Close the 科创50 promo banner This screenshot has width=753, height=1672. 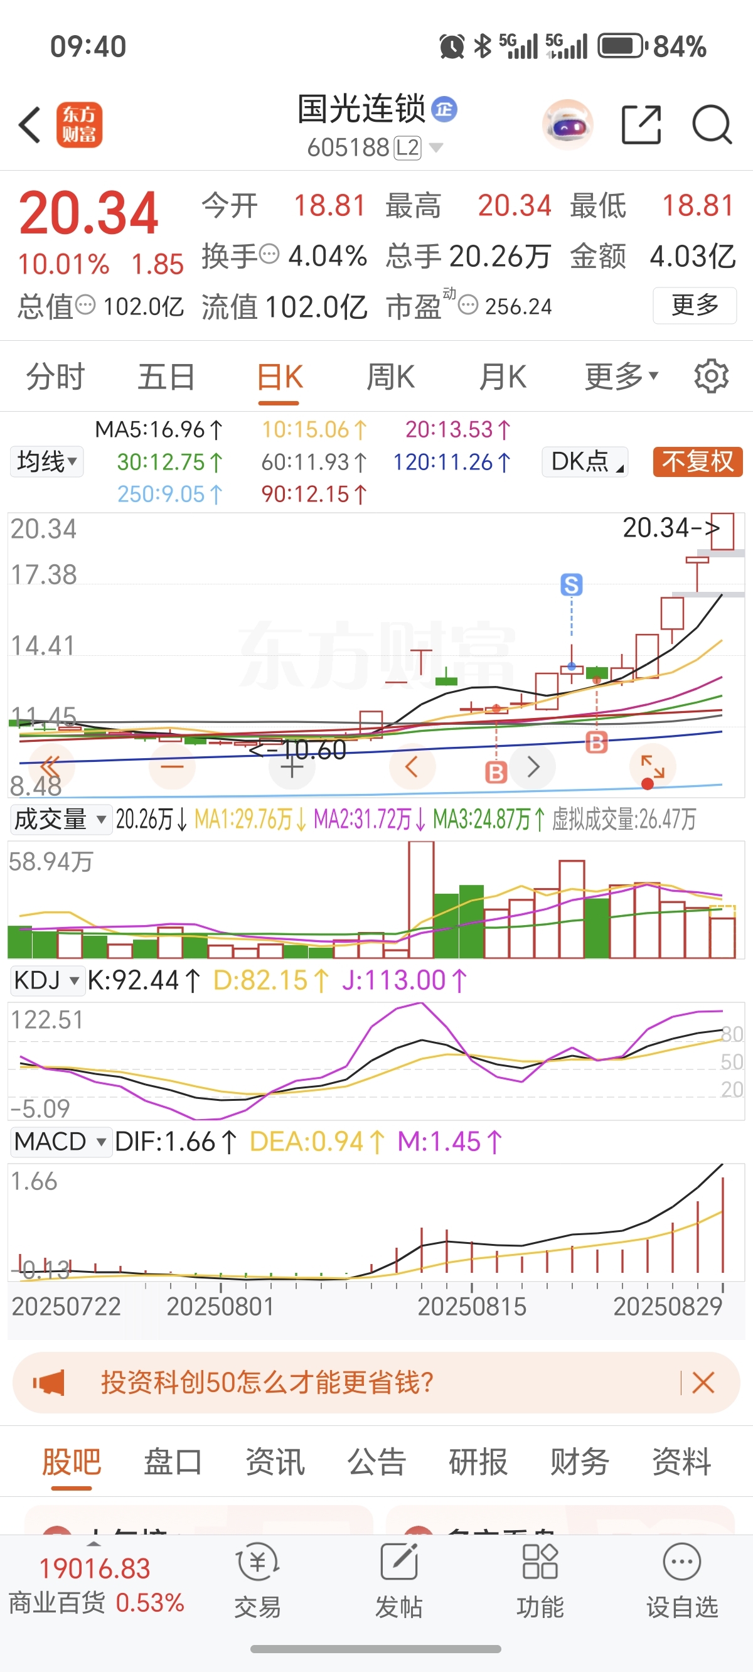(703, 1383)
